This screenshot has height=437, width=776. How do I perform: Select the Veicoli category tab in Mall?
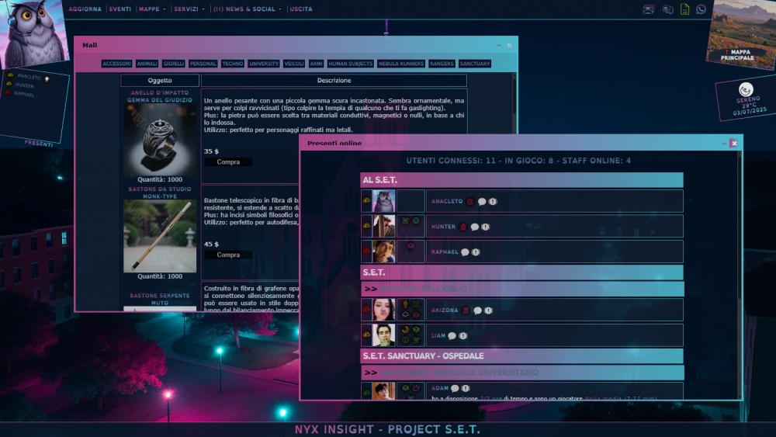coord(294,64)
